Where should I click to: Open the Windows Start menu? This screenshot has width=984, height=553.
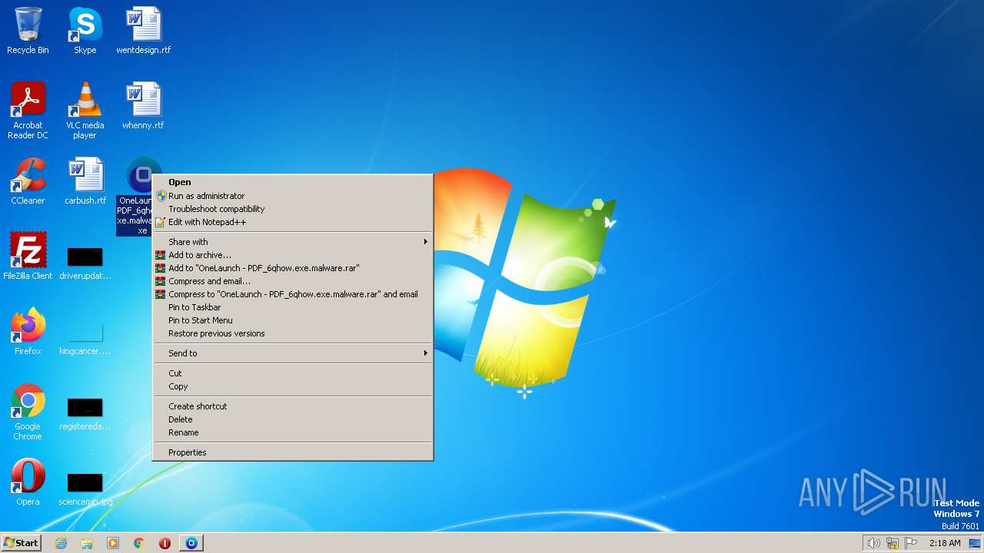click(21, 542)
